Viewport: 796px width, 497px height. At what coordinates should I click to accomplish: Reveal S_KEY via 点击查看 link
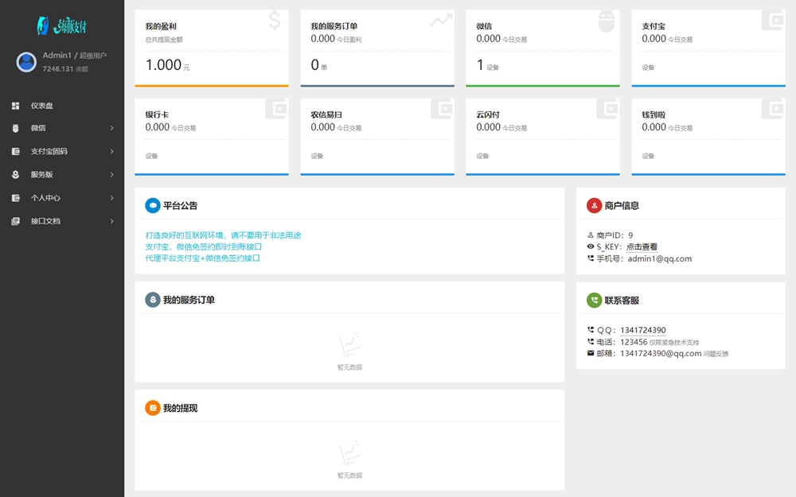(x=642, y=247)
